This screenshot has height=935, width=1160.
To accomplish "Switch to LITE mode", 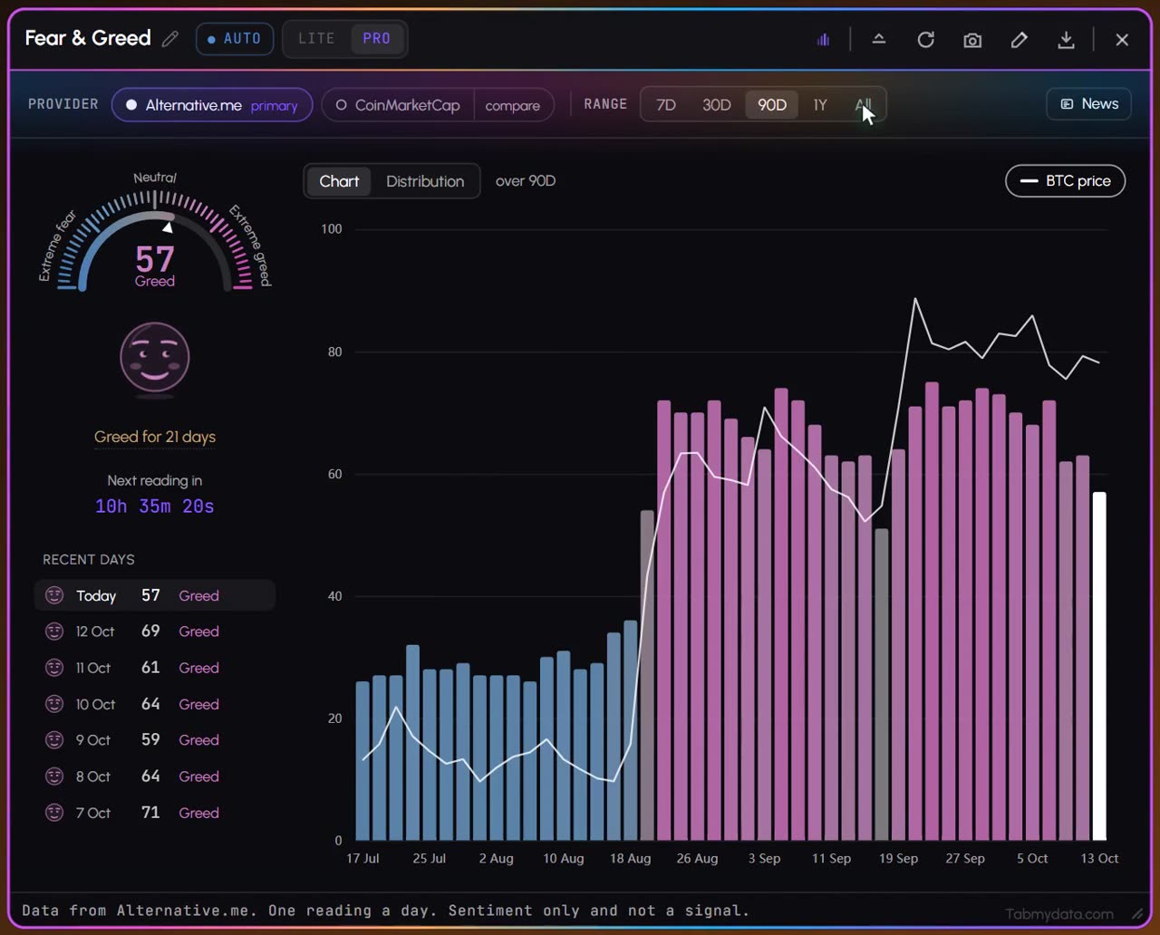I will coord(316,39).
